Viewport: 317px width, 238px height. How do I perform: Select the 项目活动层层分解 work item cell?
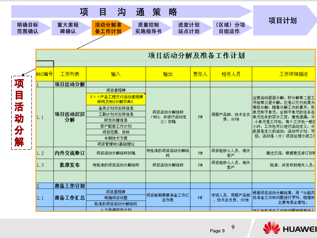pyautogui.click(x=70, y=117)
